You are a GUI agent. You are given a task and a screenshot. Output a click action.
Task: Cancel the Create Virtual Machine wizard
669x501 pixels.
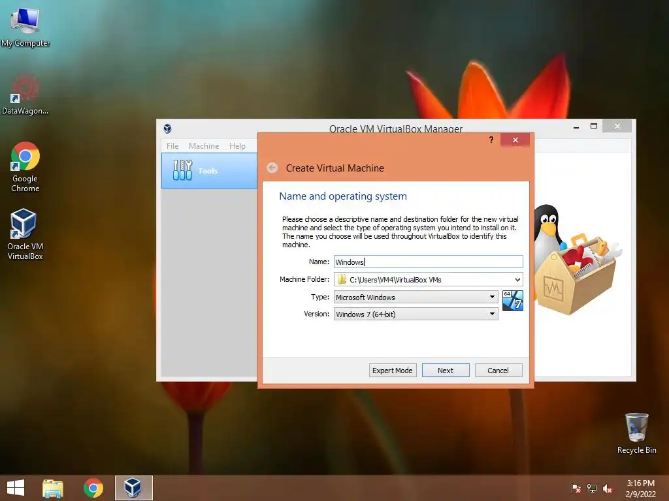tap(498, 371)
